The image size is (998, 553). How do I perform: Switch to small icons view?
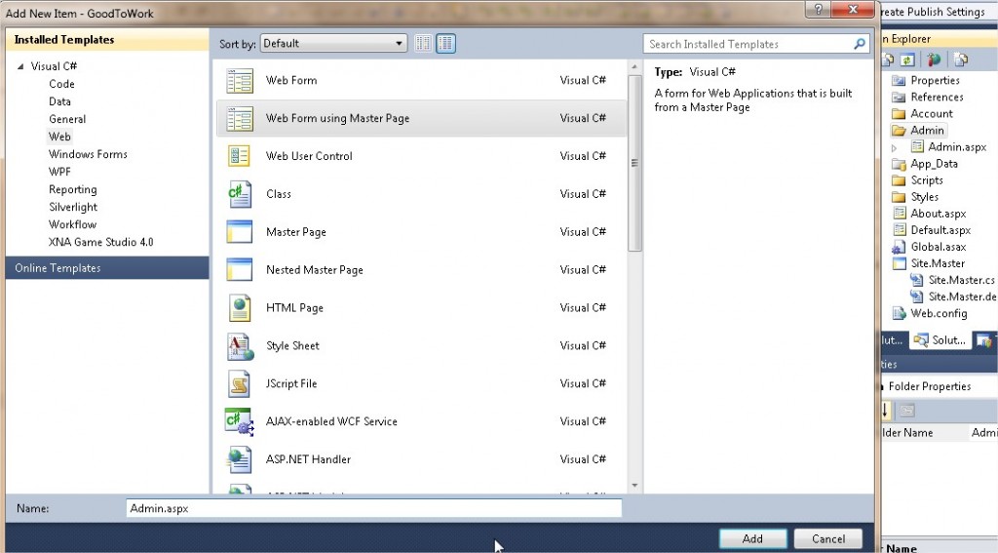click(x=423, y=43)
